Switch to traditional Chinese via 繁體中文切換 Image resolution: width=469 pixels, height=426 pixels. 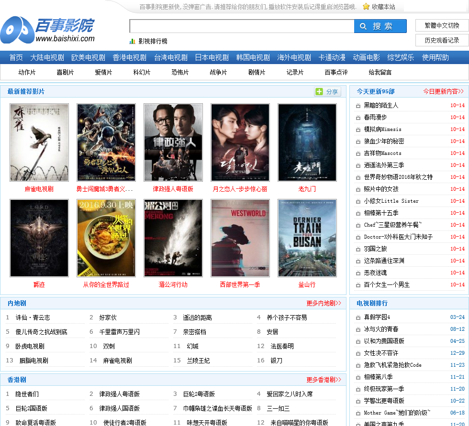click(442, 25)
